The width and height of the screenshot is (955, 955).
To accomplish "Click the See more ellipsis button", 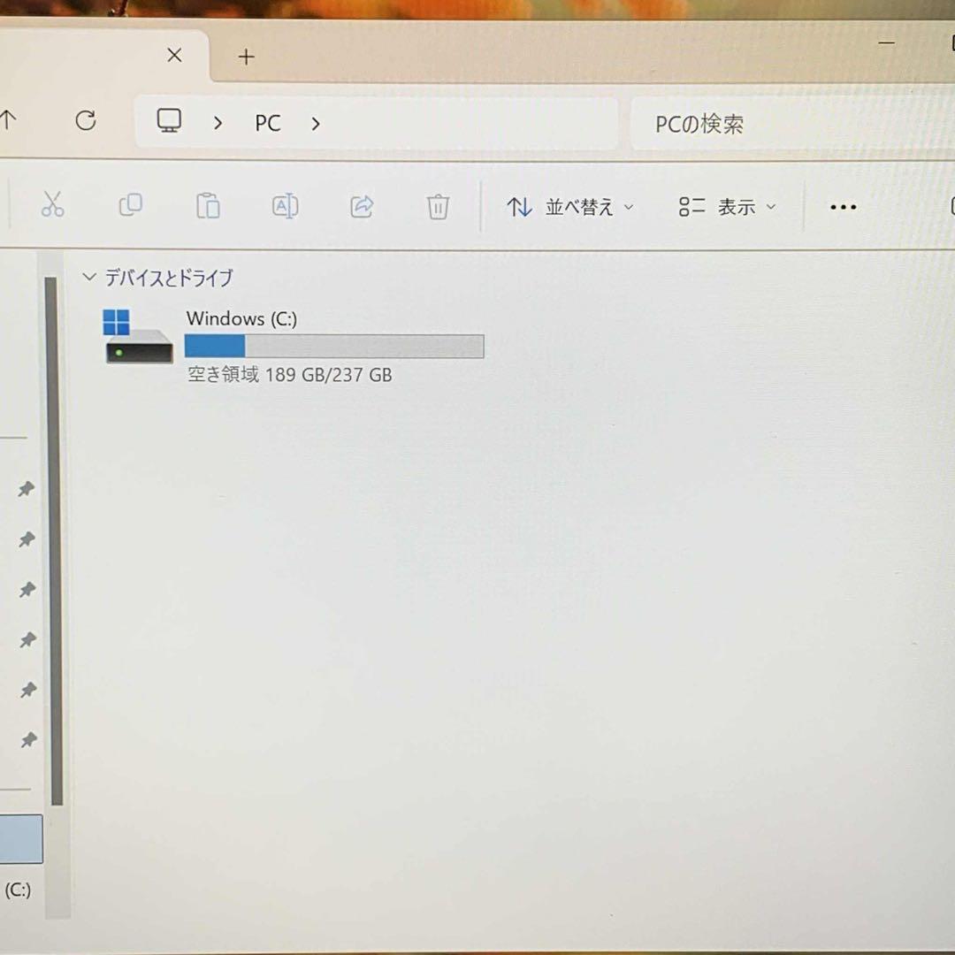I will [x=842, y=206].
